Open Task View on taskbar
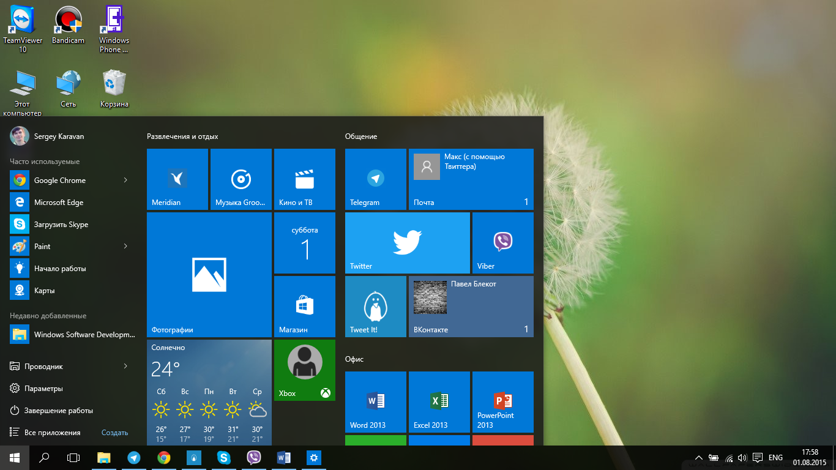 point(73,457)
